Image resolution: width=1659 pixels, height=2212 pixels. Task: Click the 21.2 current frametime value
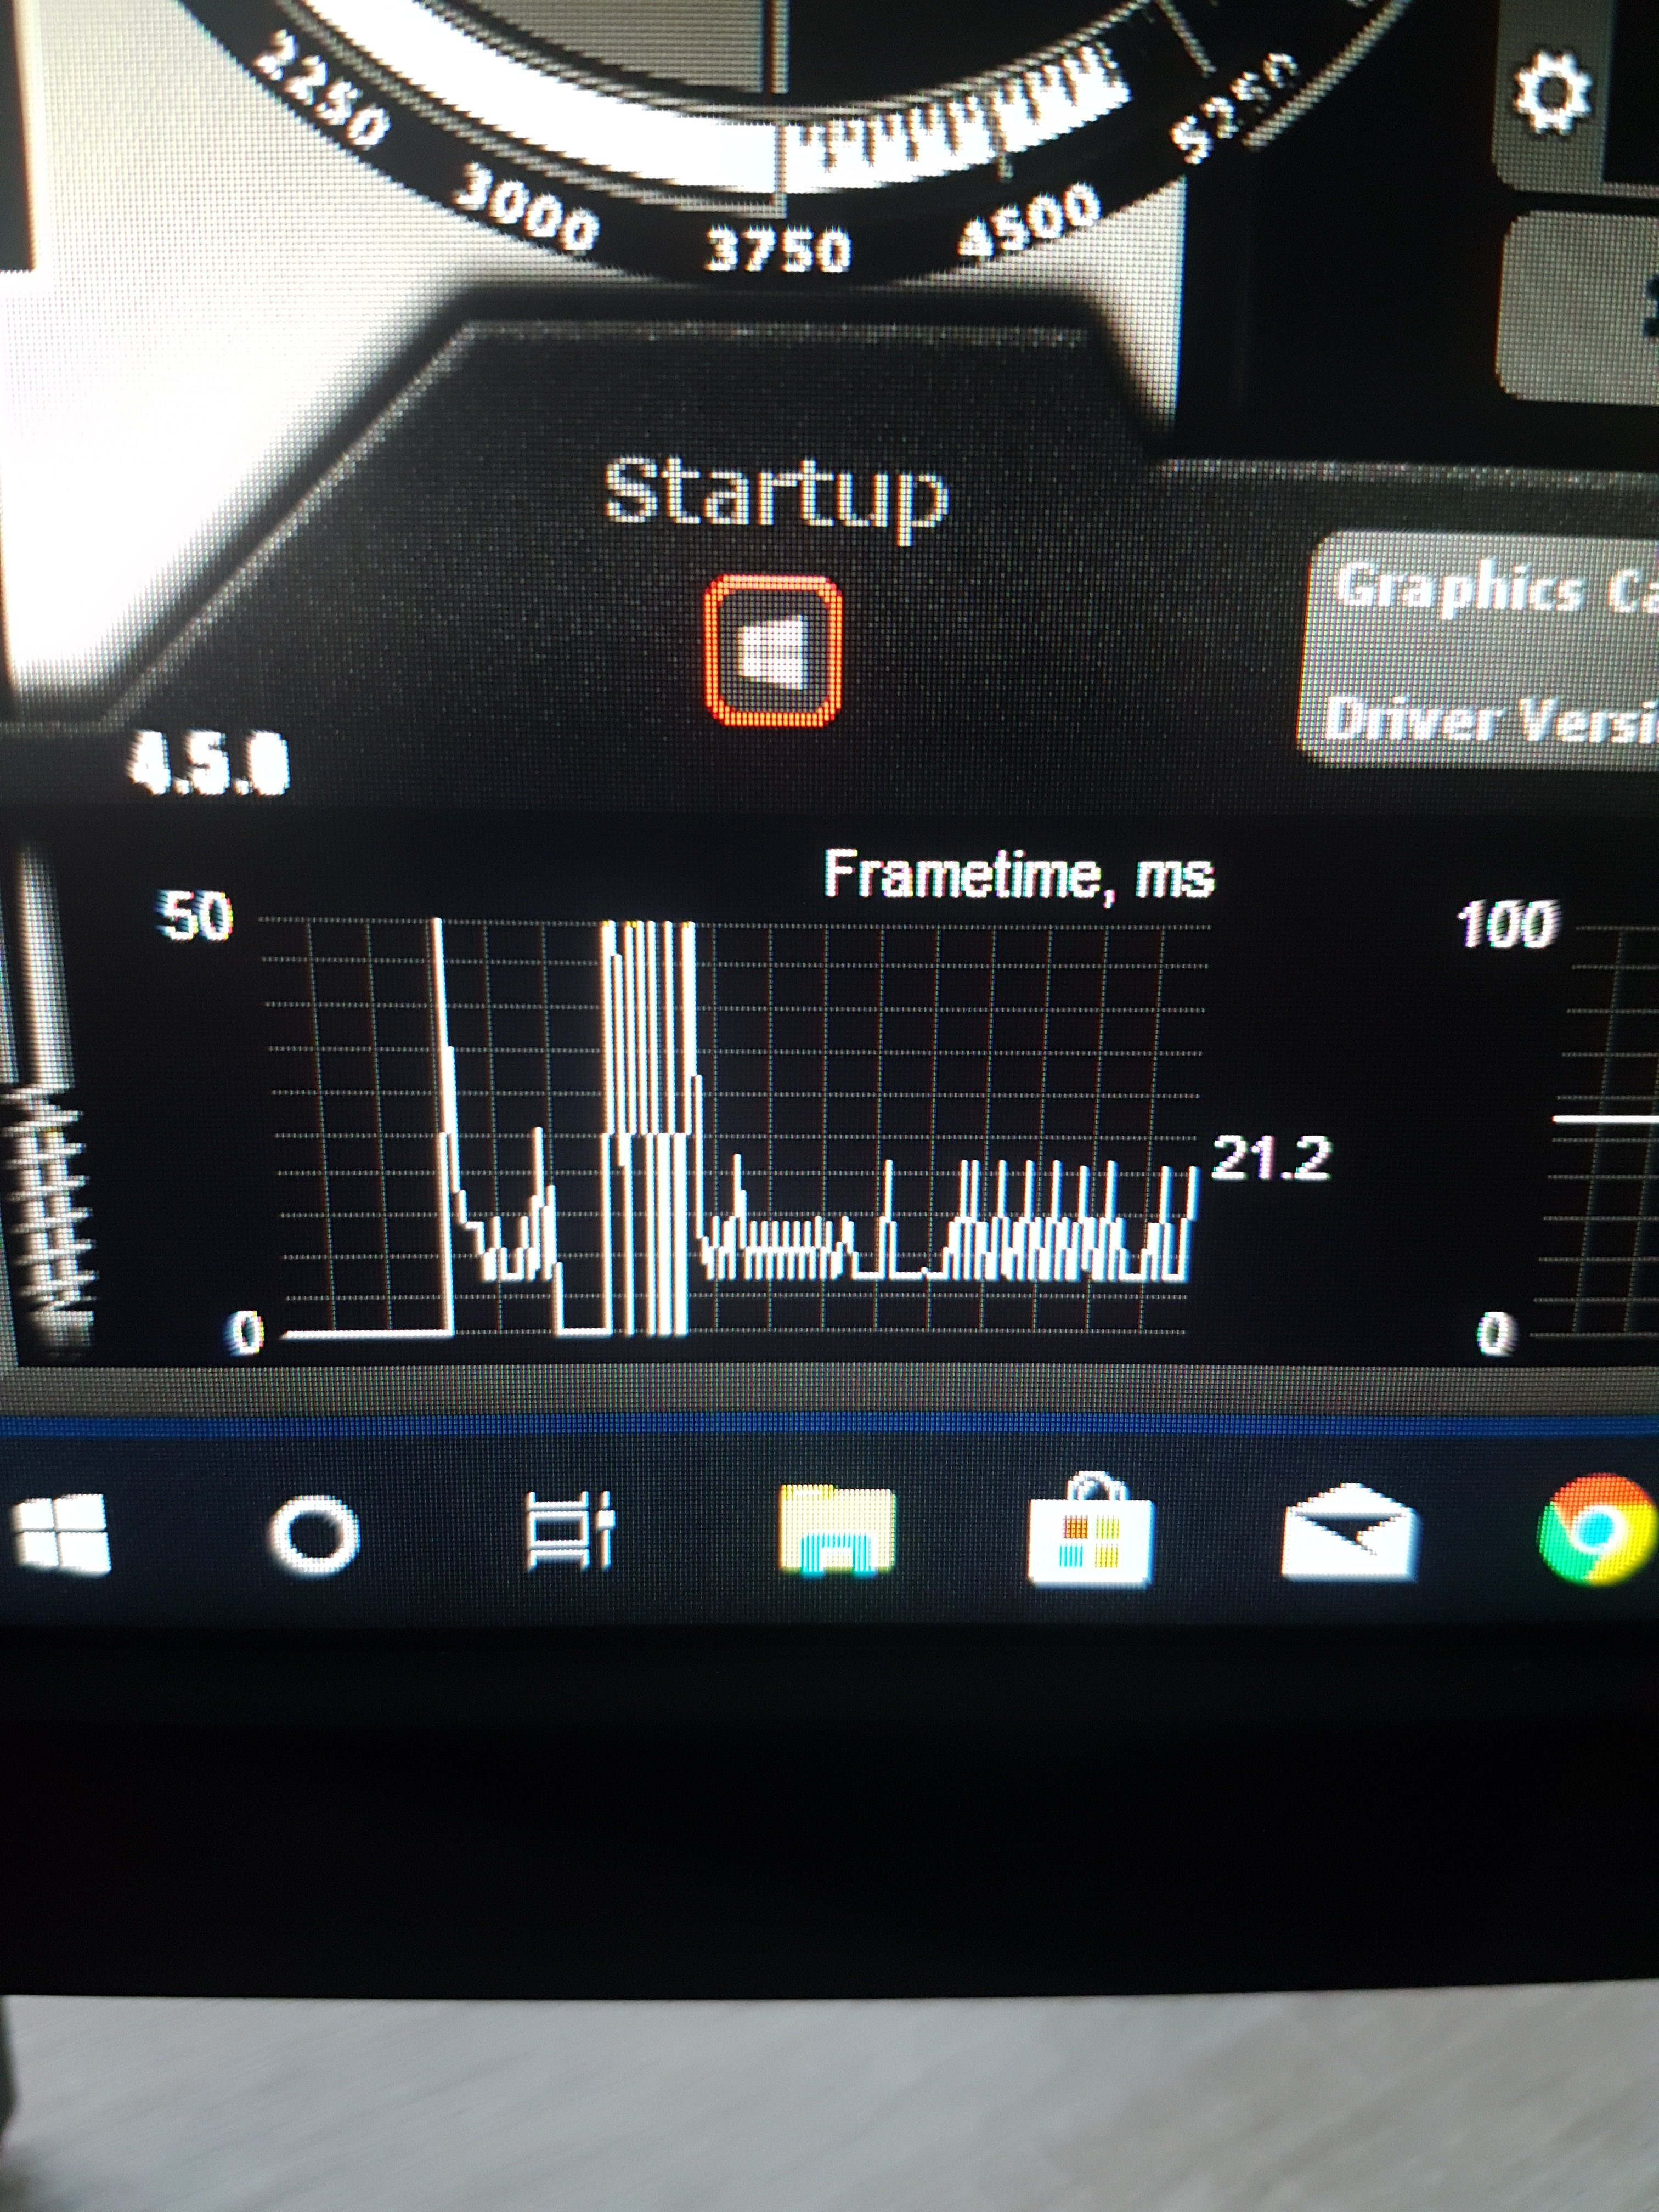(x=1270, y=1159)
